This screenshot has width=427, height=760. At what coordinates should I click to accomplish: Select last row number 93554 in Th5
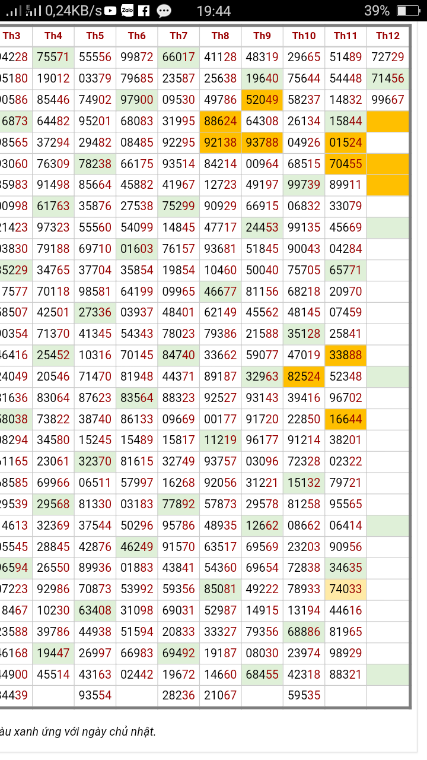coord(95,695)
